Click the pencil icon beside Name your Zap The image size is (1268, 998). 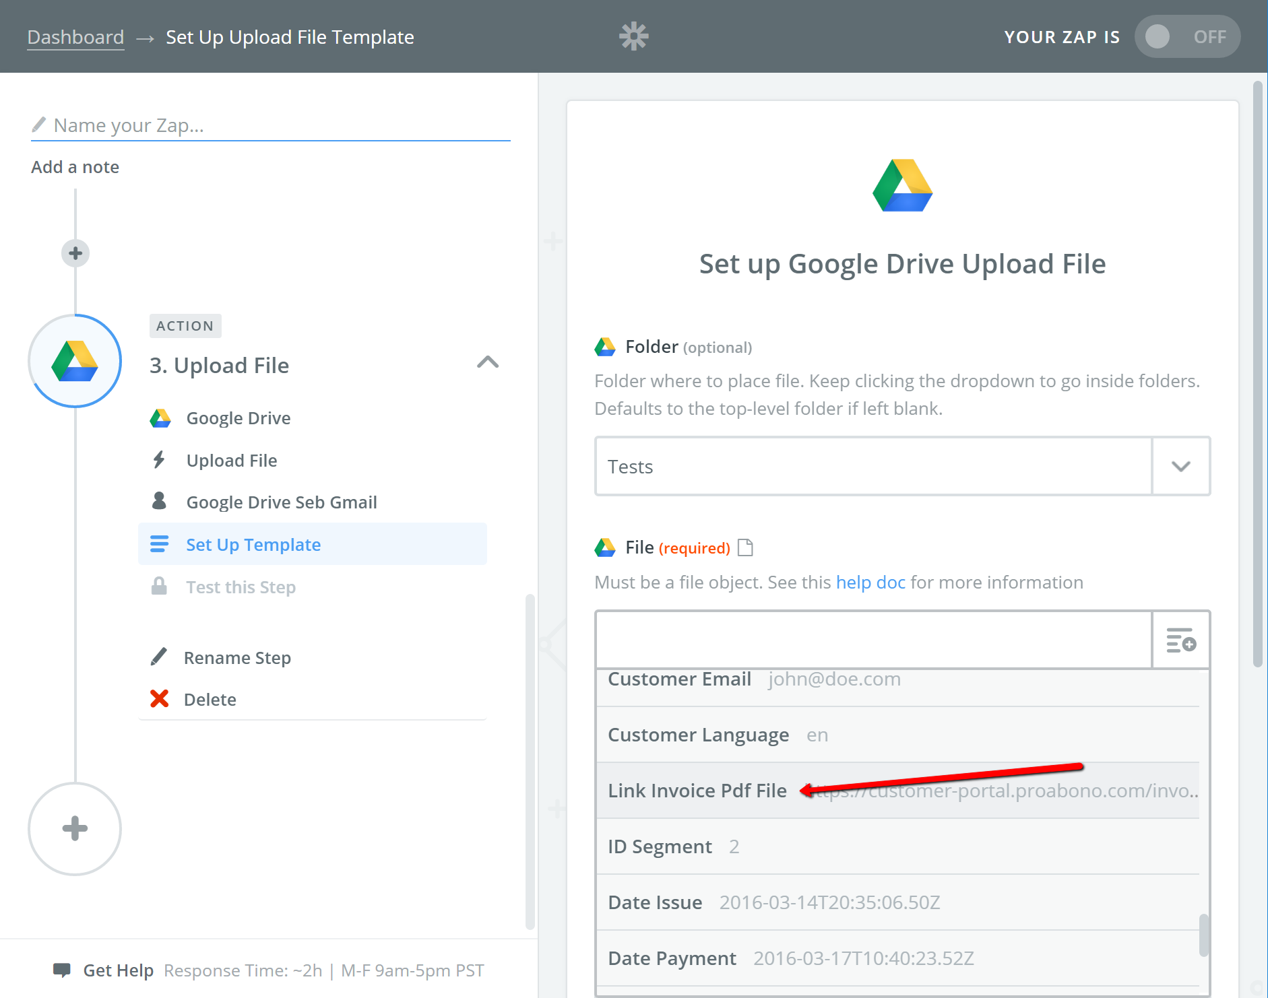(x=39, y=125)
